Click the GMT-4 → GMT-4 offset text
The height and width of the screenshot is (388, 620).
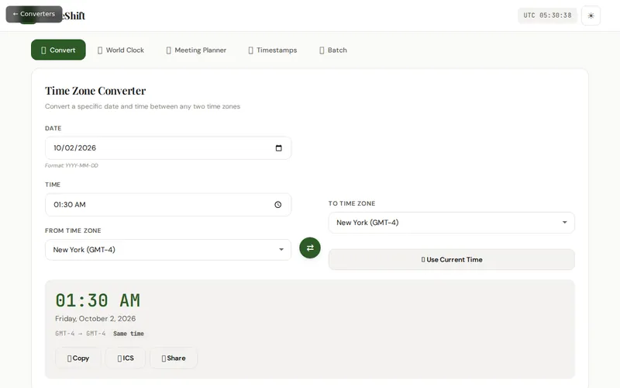81,334
